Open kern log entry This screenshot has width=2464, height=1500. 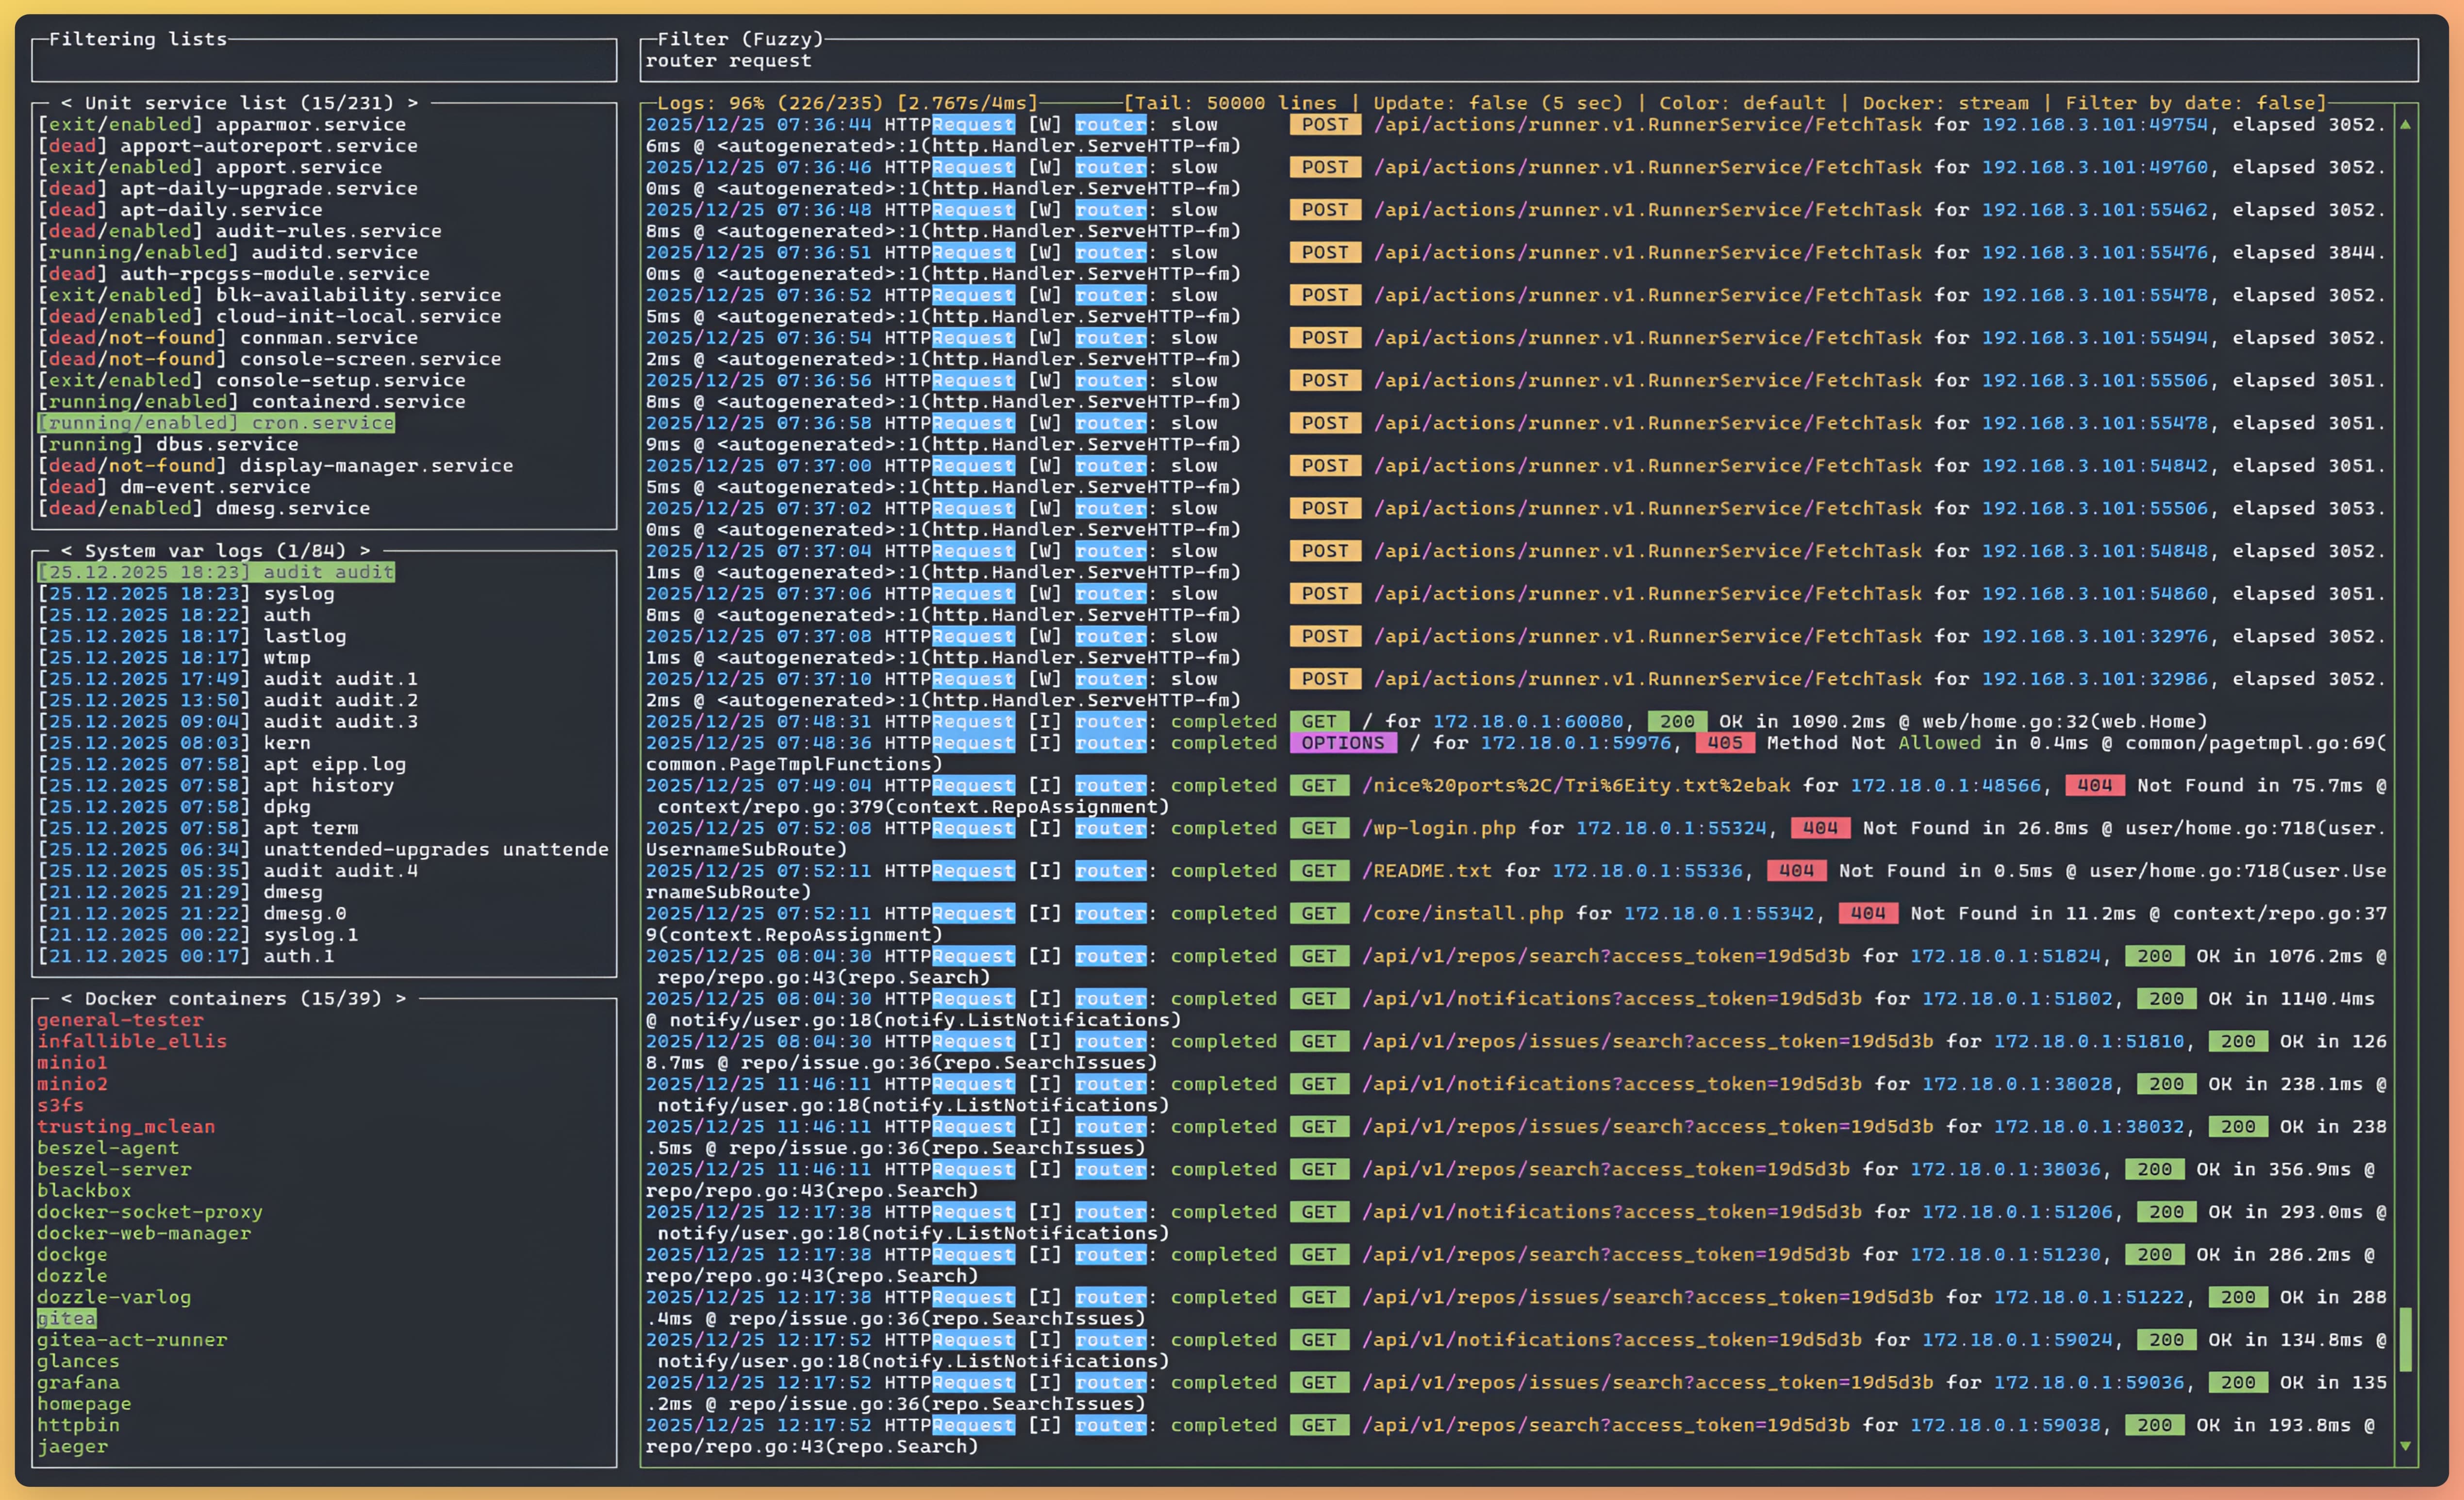coord(174,743)
